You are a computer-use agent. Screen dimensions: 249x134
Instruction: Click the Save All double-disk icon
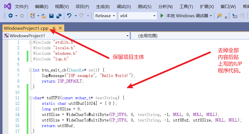[59, 16]
